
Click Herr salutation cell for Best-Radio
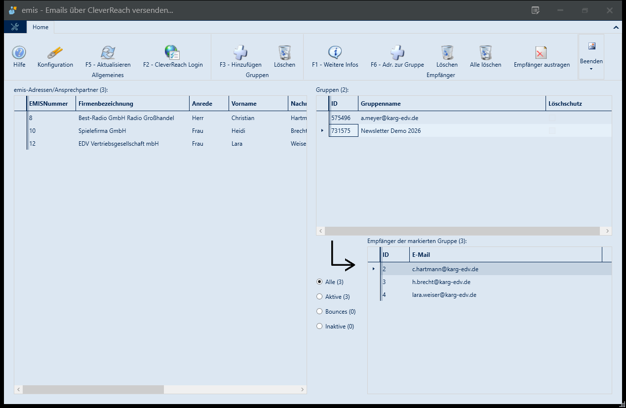[x=209, y=118]
